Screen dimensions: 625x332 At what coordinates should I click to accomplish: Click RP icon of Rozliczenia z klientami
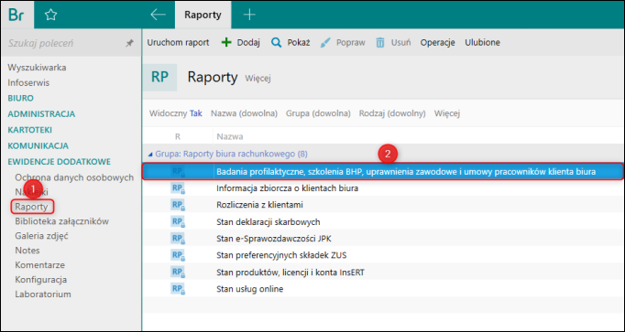[x=178, y=205]
